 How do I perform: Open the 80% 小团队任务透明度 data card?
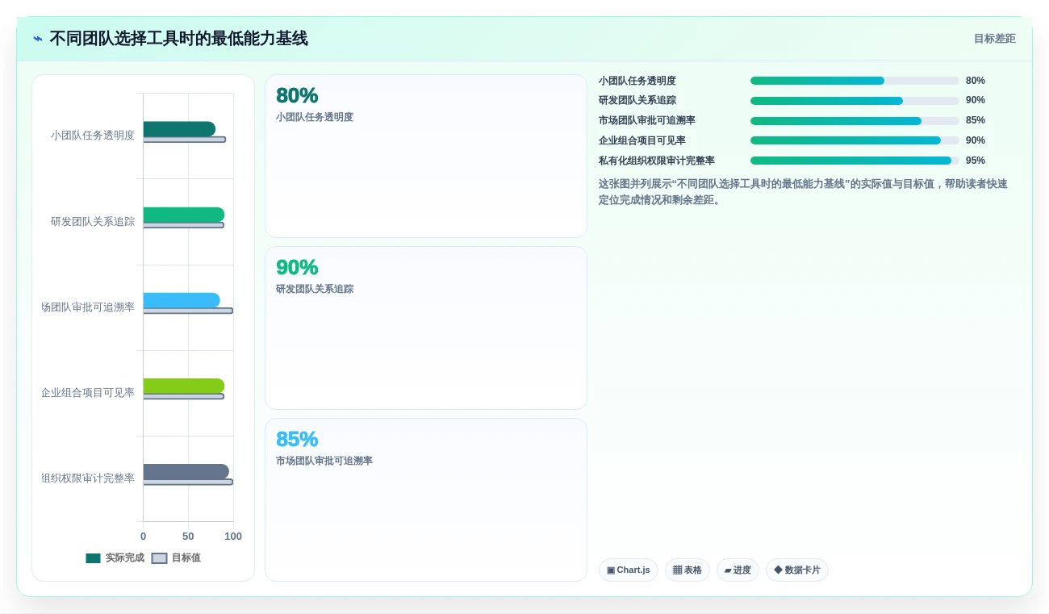coord(426,157)
